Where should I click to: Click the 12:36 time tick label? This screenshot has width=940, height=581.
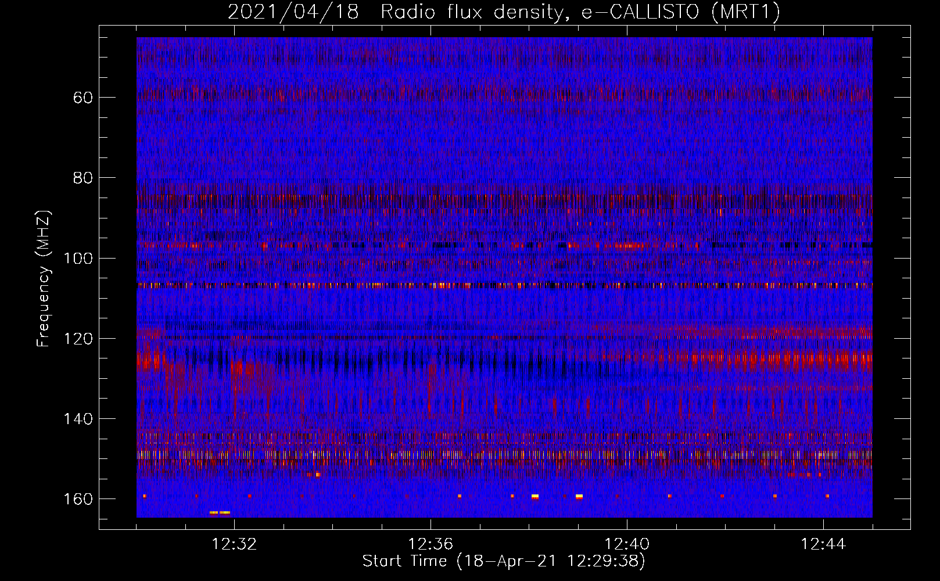pos(430,544)
